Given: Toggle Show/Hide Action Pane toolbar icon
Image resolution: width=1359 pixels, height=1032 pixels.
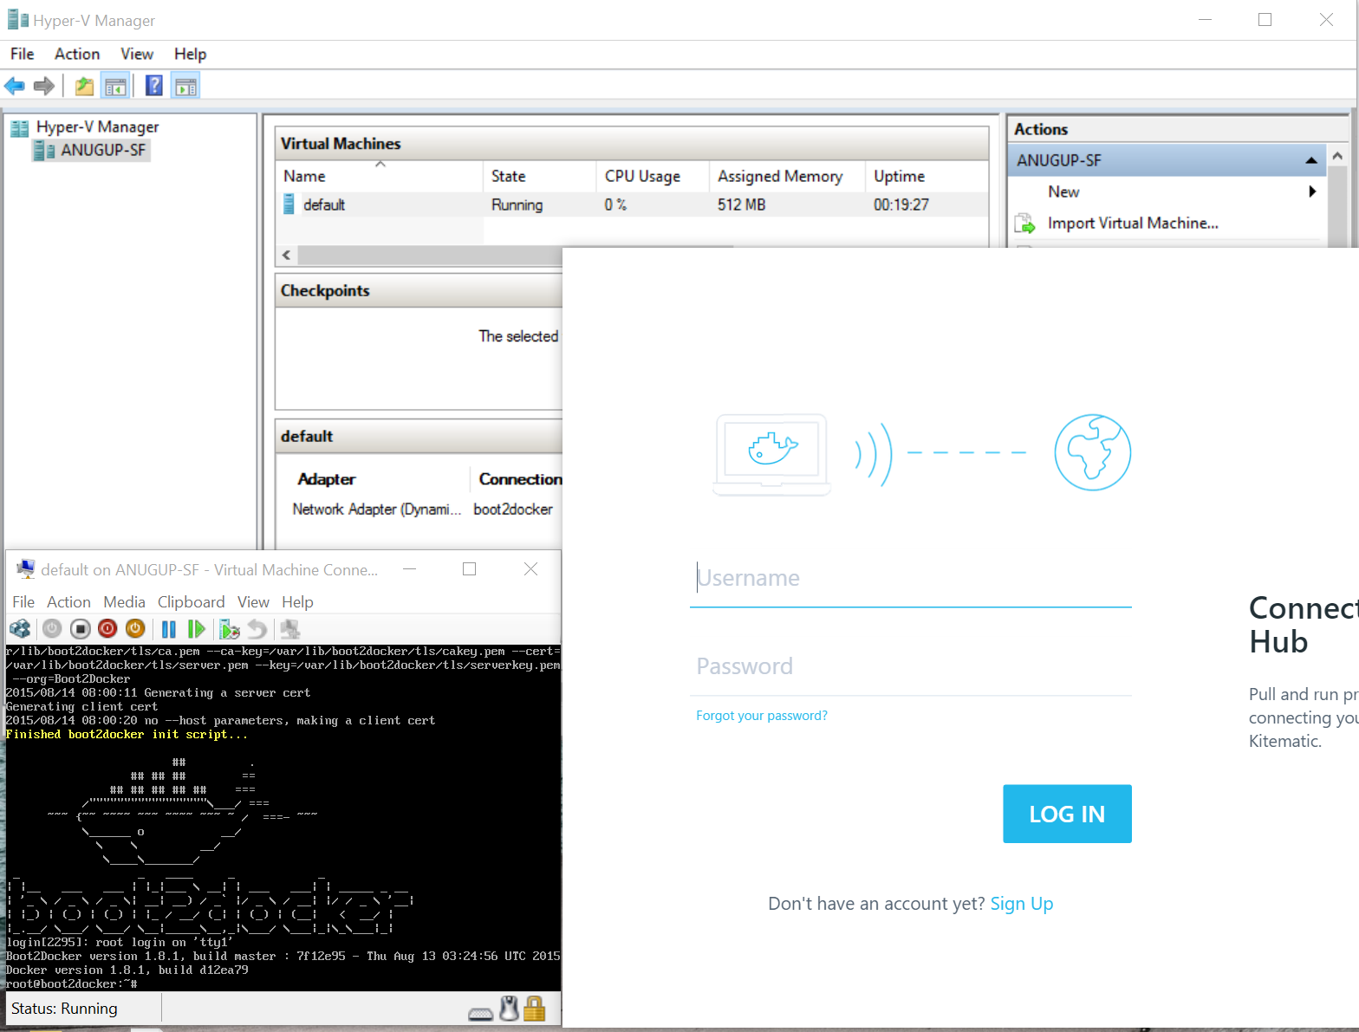Looking at the screenshot, I should pyautogui.click(x=185, y=86).
